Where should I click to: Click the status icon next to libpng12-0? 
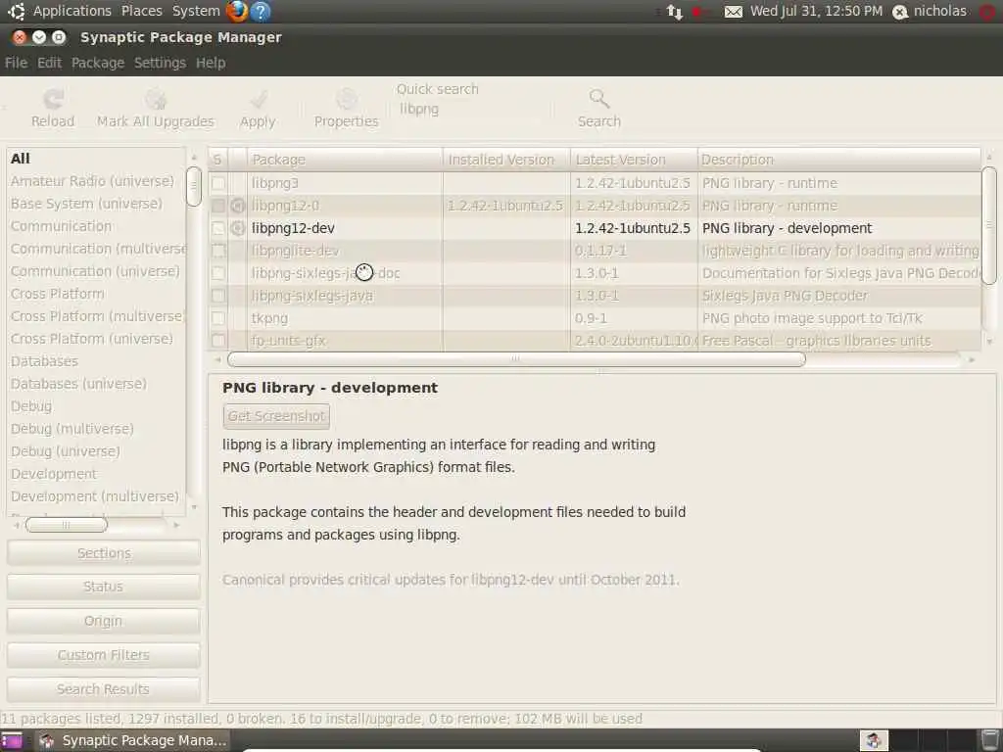coord(238,206)
